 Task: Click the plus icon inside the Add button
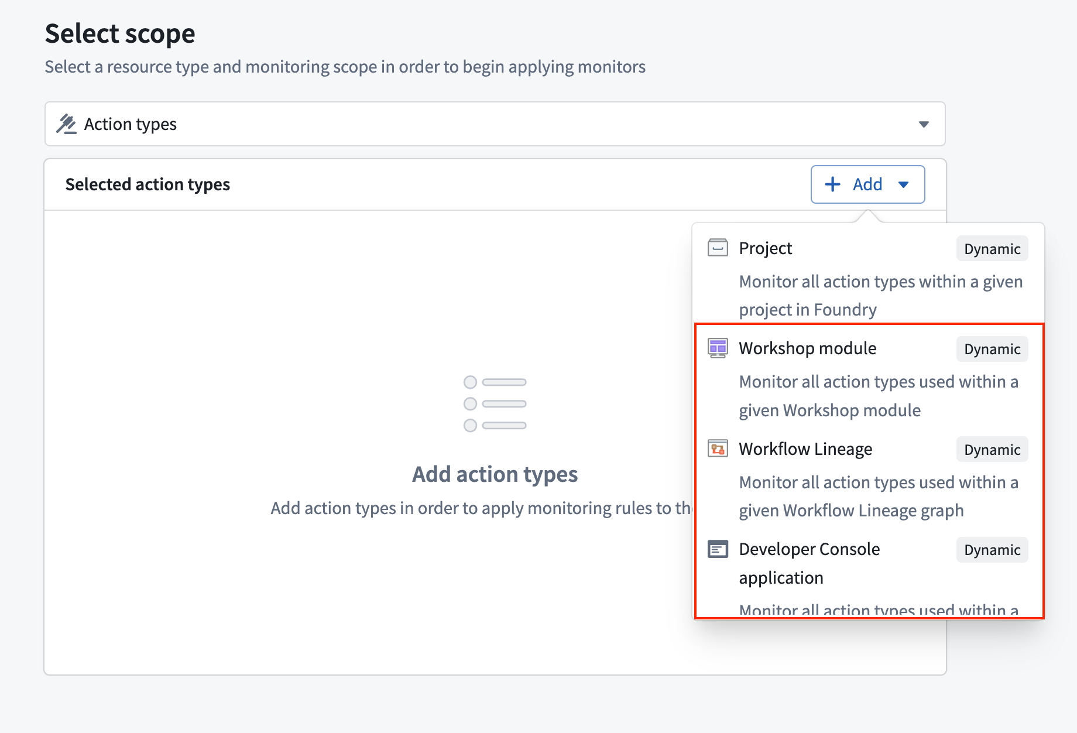(832, 184)
